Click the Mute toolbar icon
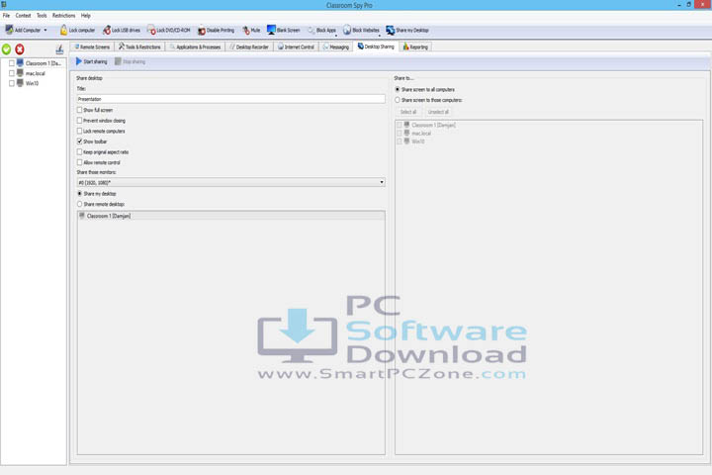Viewport: 712px width, 475px height. (245, 30)
